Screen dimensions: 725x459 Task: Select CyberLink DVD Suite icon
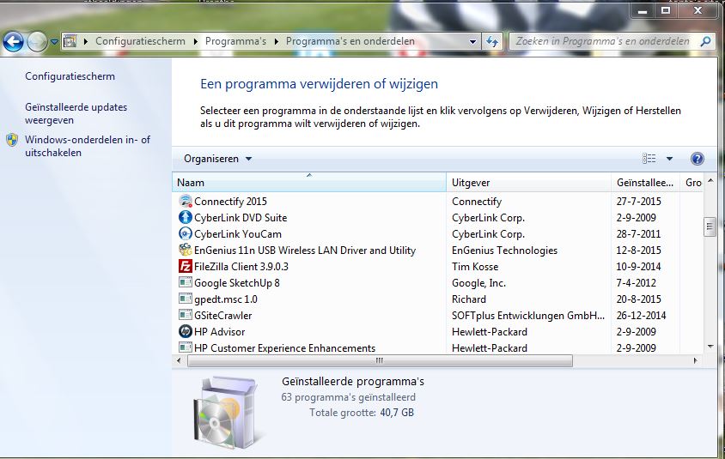pos(186,218)
